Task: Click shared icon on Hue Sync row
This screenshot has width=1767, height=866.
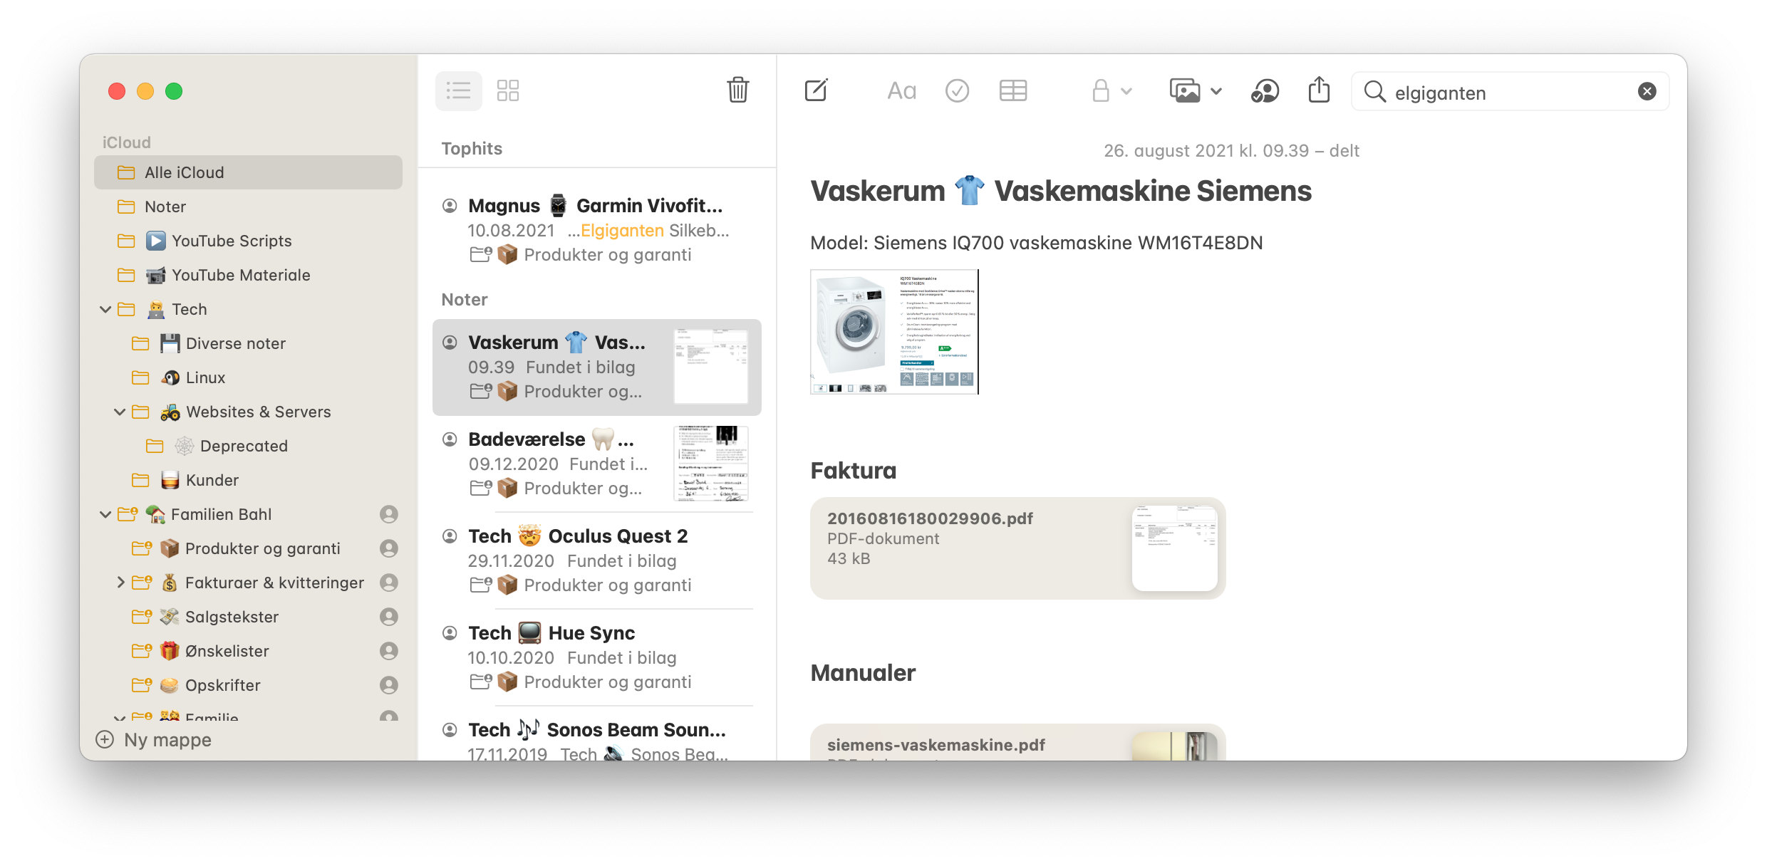Action: 450,633
